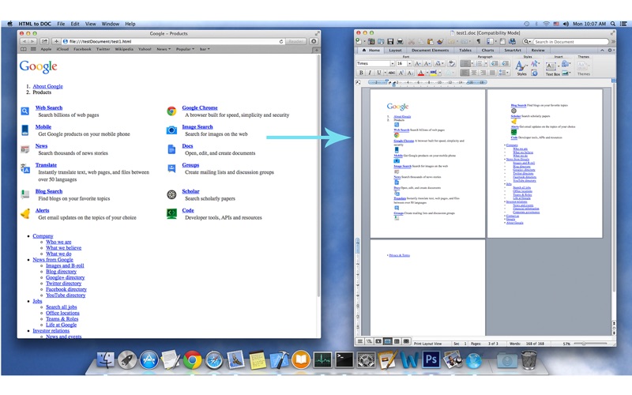Open the font size 16 dropdown
The image size is (632, 395).
pos(409,63)
